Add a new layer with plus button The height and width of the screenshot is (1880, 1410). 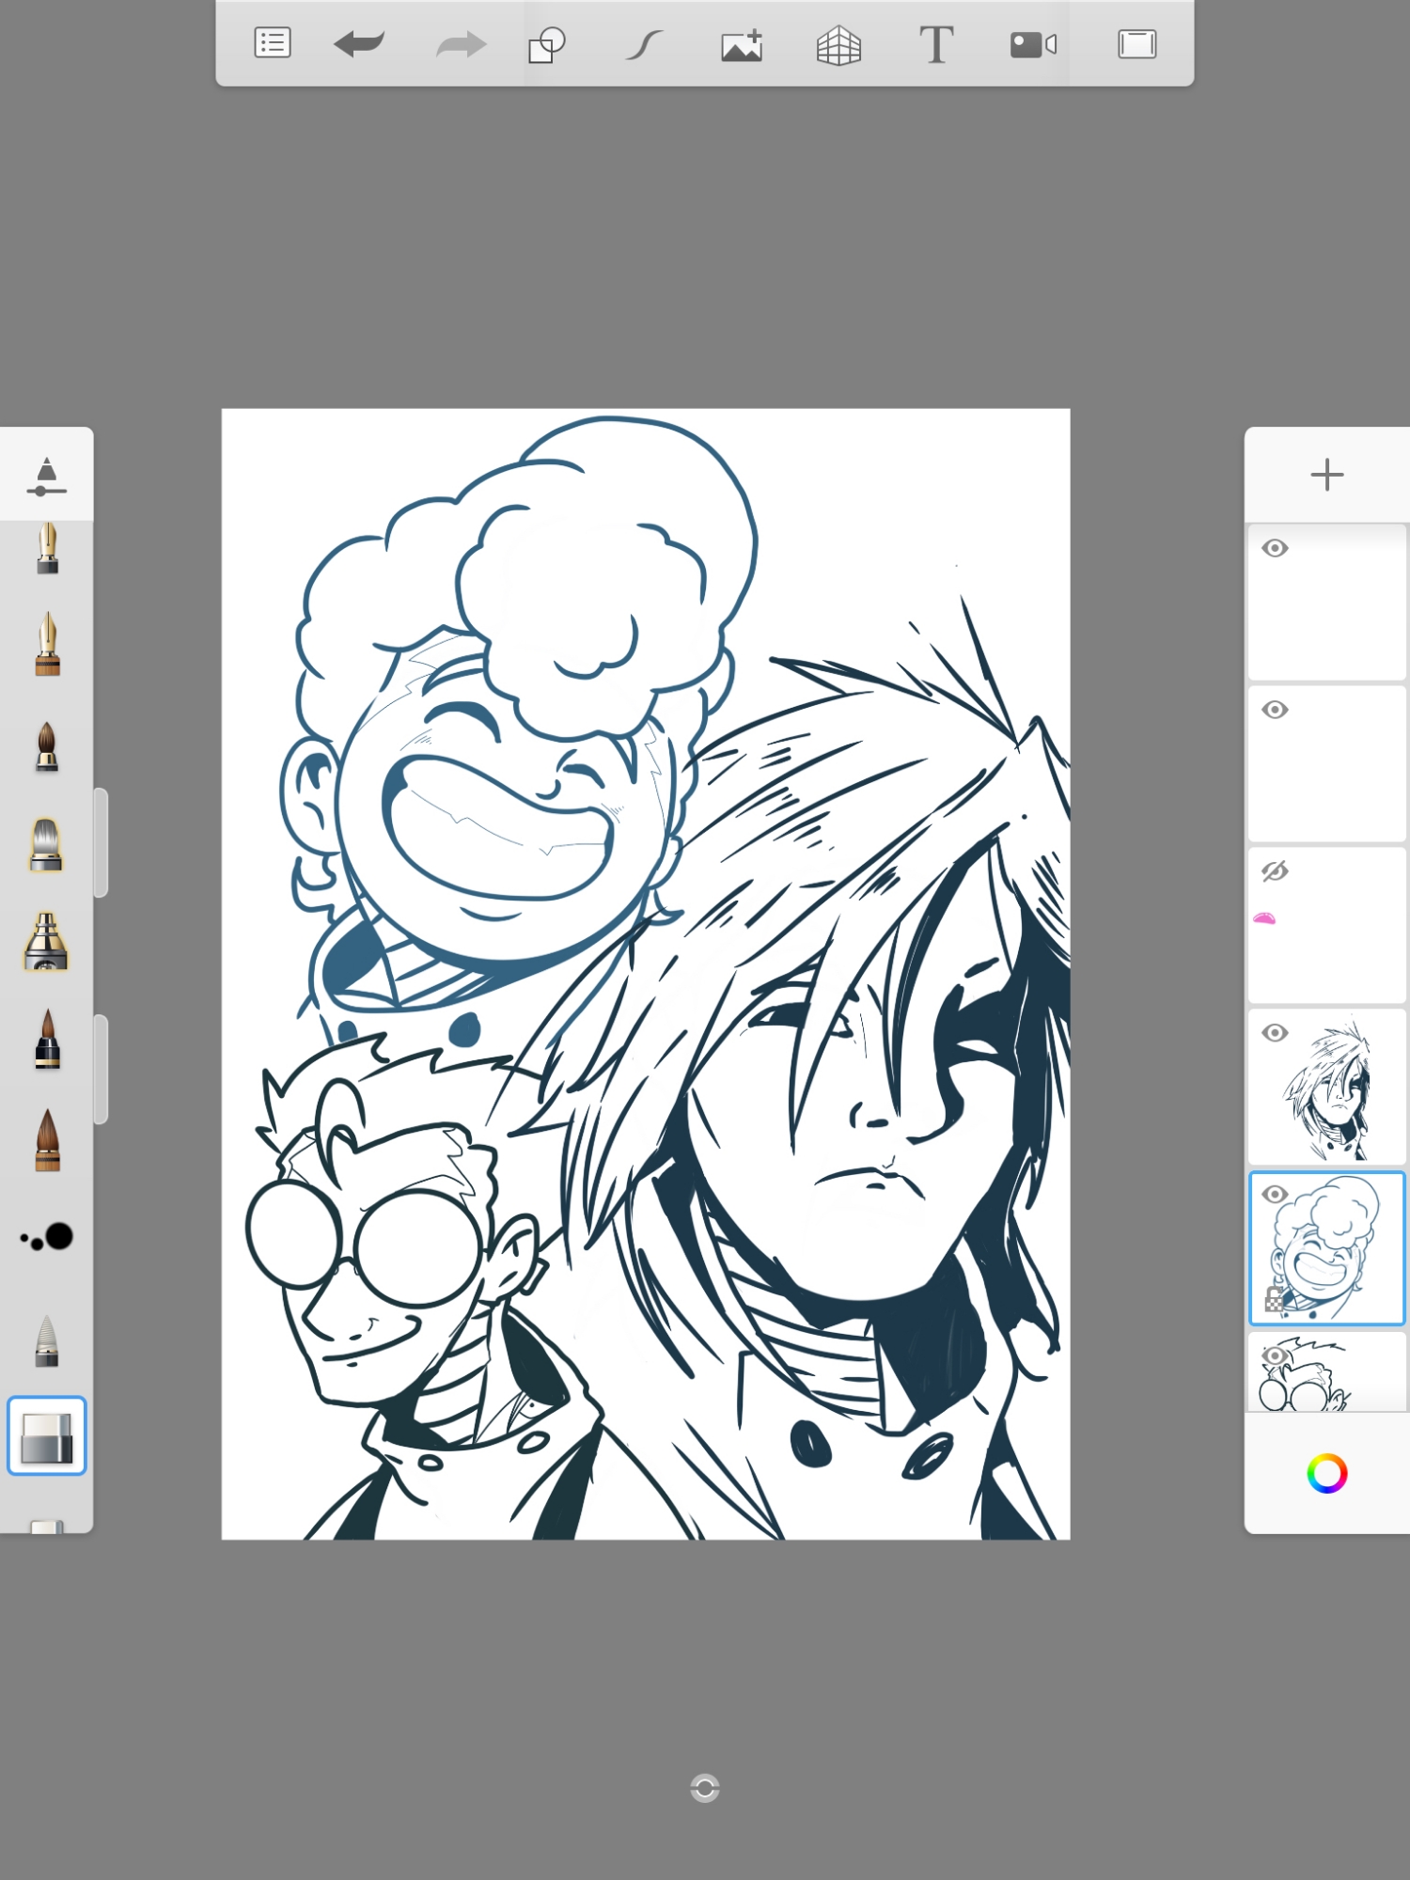pyautogui.click(x=1326, y=475)
